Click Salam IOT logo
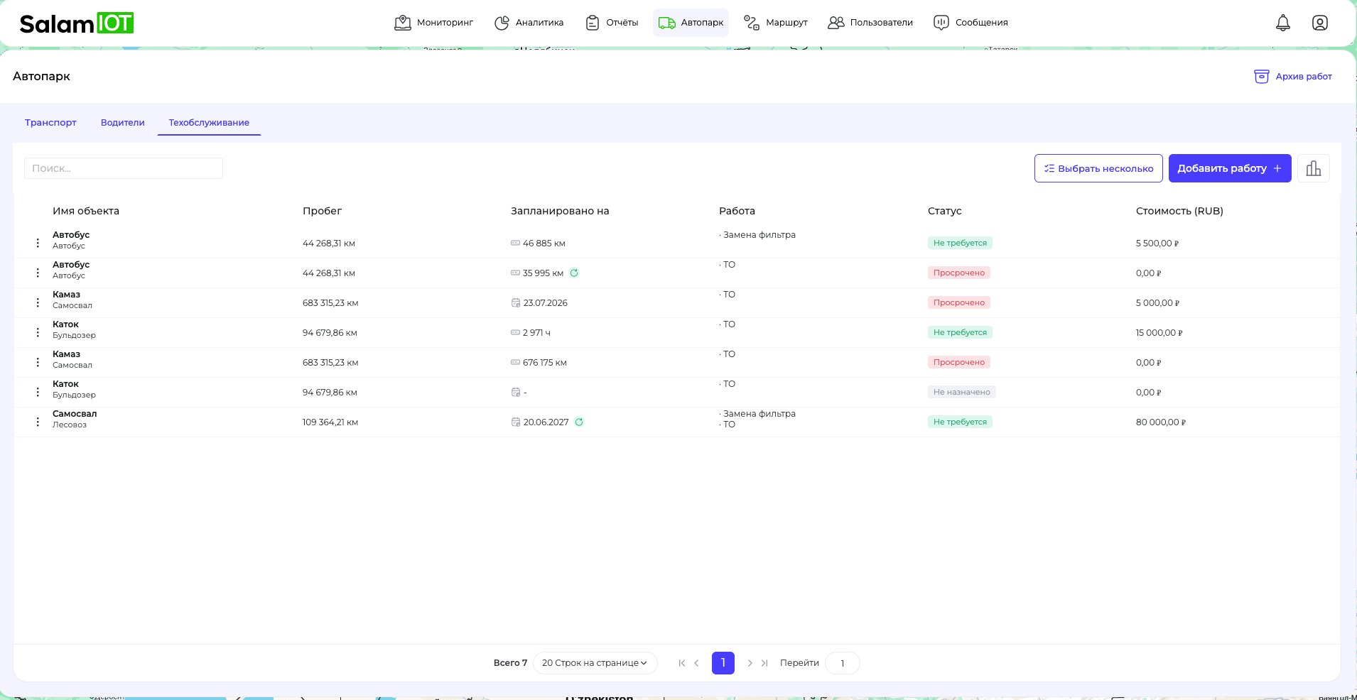 pyautogui.click(x=77, y=23)
